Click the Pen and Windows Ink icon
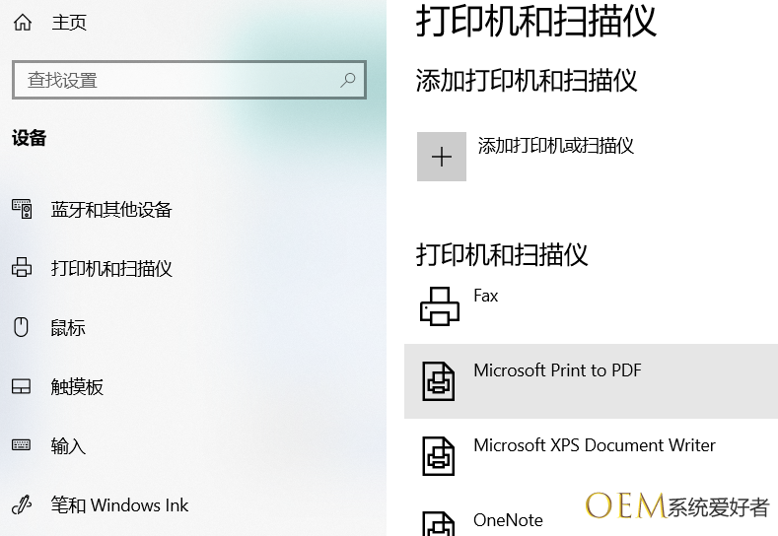This screenshot has height=536, width=778. tap(22, 504)
